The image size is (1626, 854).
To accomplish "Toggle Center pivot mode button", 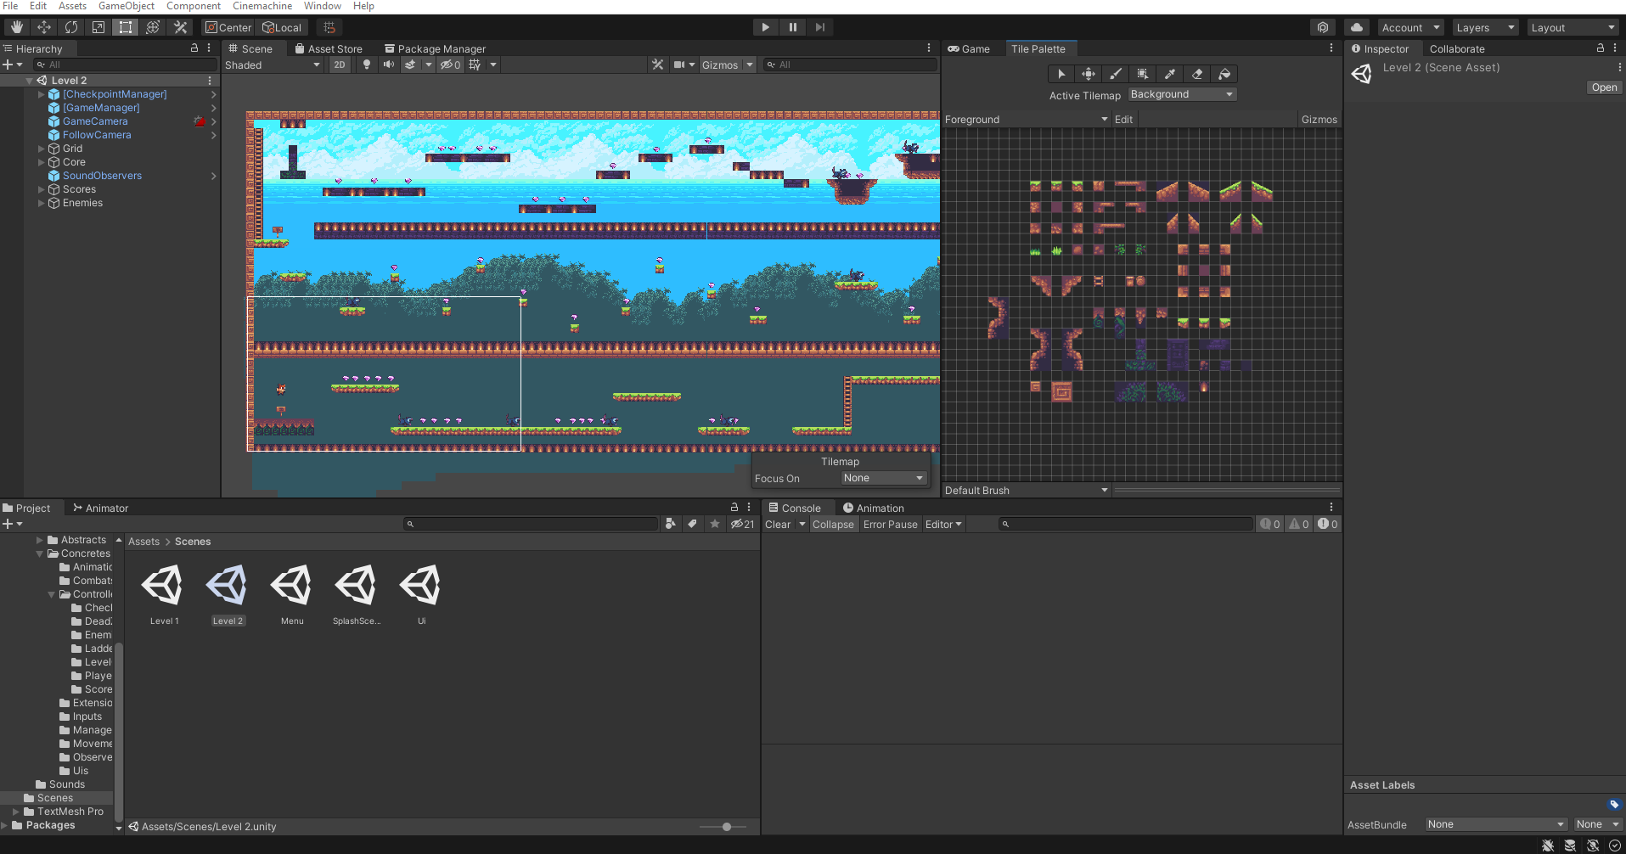I will tap(228, 27).
